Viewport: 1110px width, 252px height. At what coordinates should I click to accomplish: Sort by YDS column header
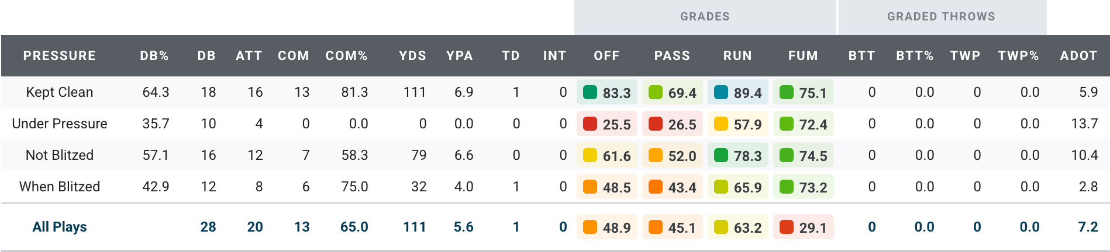coord(412,56)
